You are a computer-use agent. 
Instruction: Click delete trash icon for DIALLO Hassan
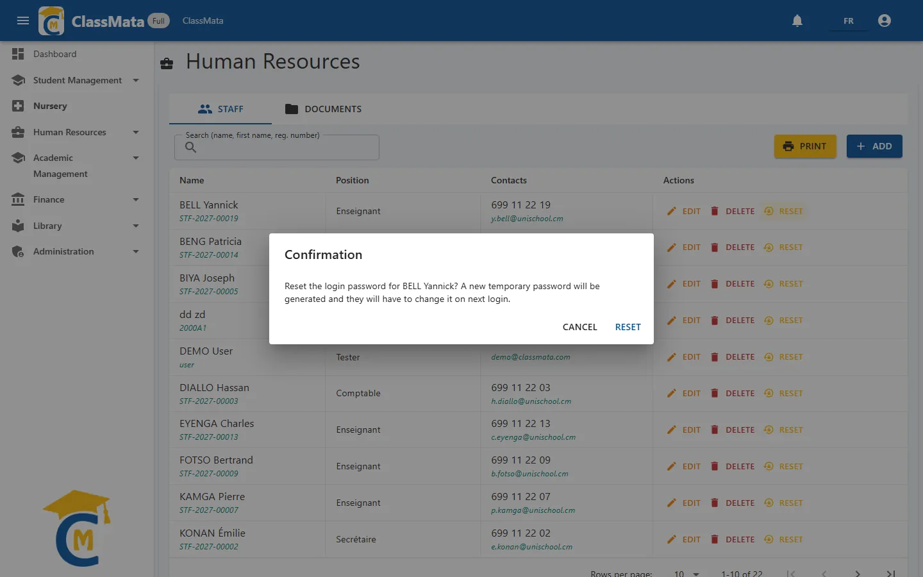tap(715, 393)
